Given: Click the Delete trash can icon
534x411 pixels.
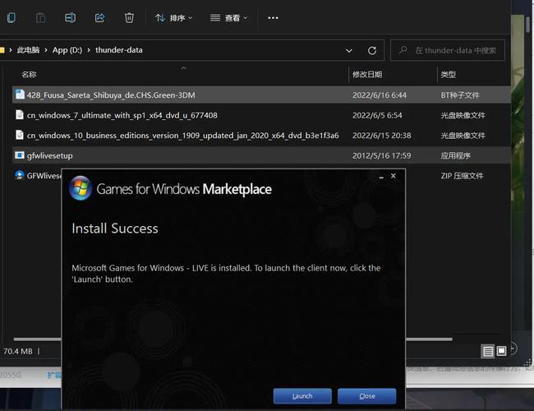Looking at the screenshot, I should 129,18.
